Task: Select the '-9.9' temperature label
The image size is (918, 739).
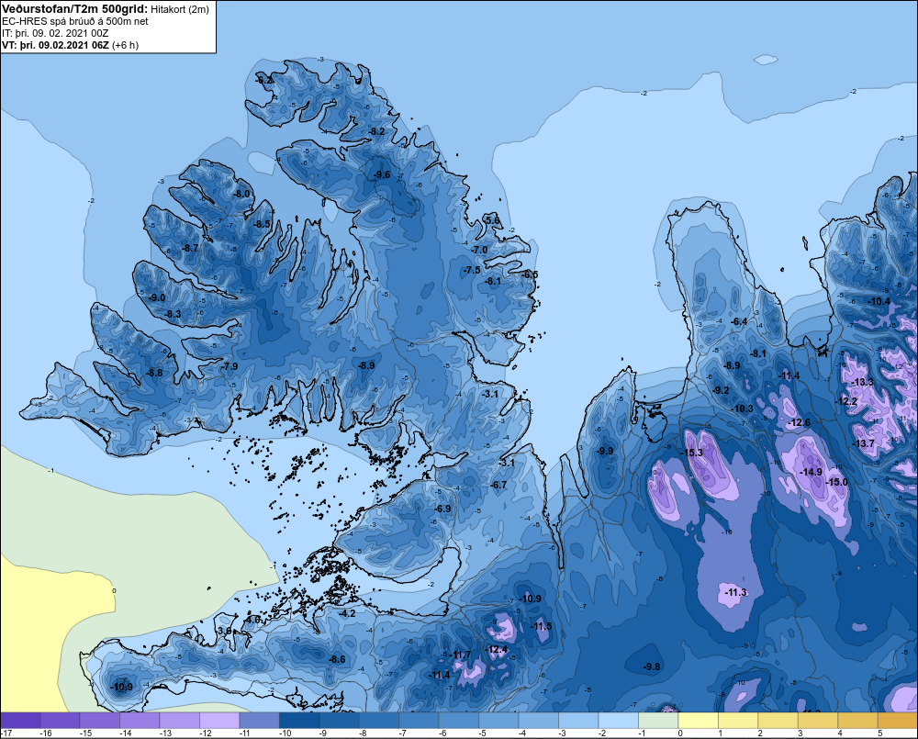Action: [x=605, y=451]
